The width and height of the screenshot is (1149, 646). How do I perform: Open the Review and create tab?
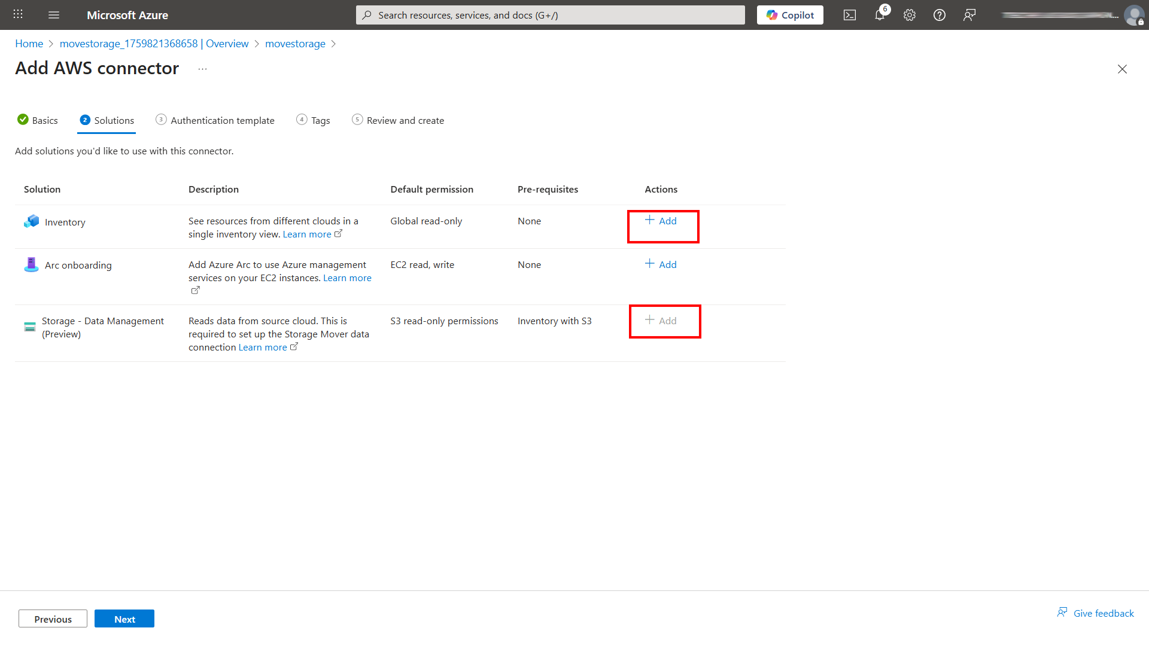click(x=405, y=120)
